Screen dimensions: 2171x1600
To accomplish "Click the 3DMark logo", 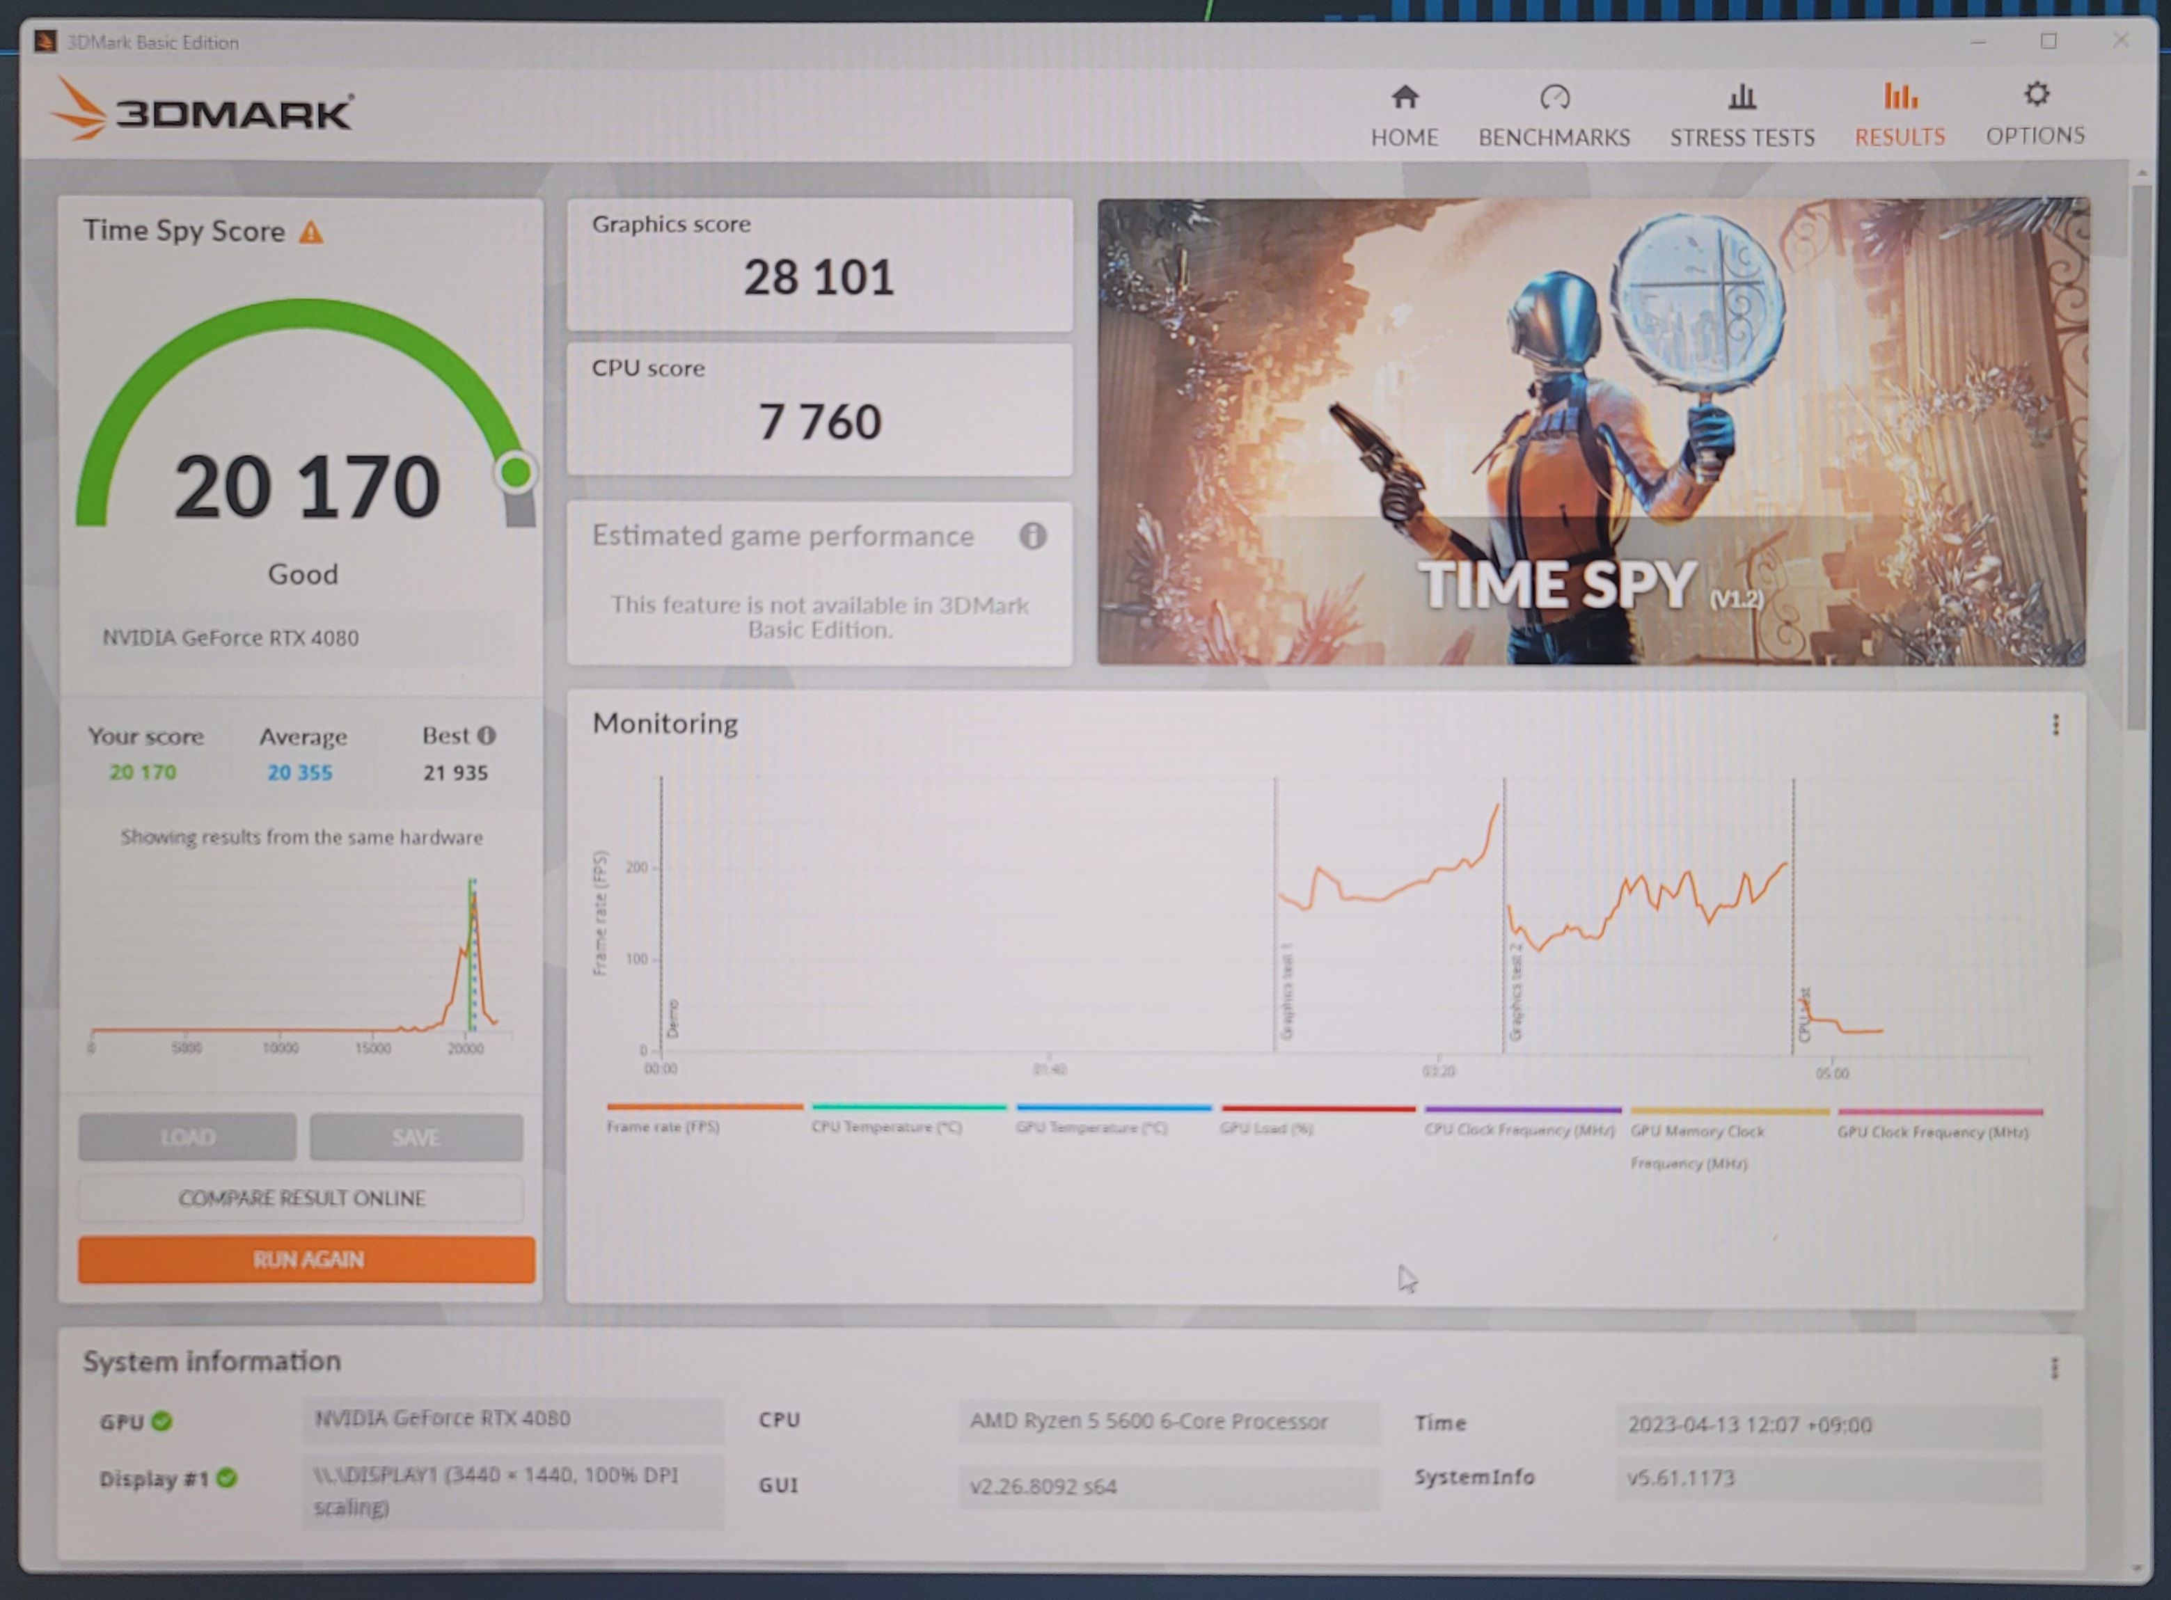I will (201, 111).
